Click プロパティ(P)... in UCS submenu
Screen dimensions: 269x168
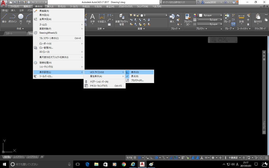139,80
